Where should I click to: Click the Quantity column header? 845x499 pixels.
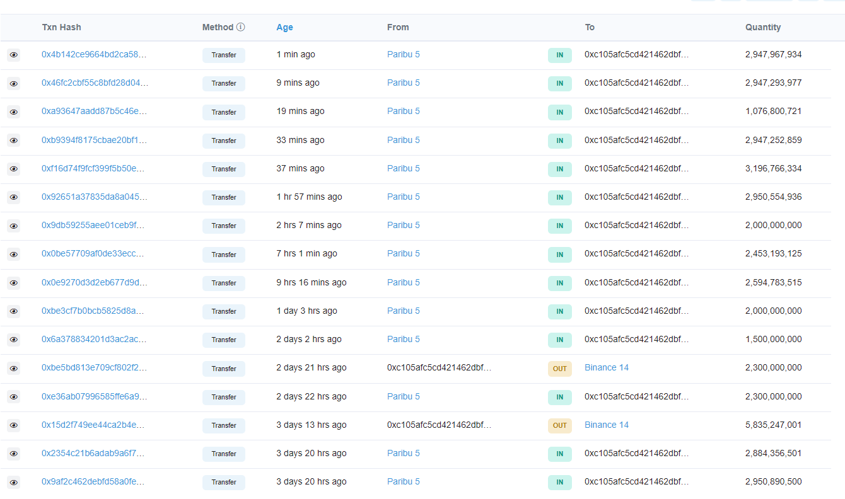[x=763, y=27]
